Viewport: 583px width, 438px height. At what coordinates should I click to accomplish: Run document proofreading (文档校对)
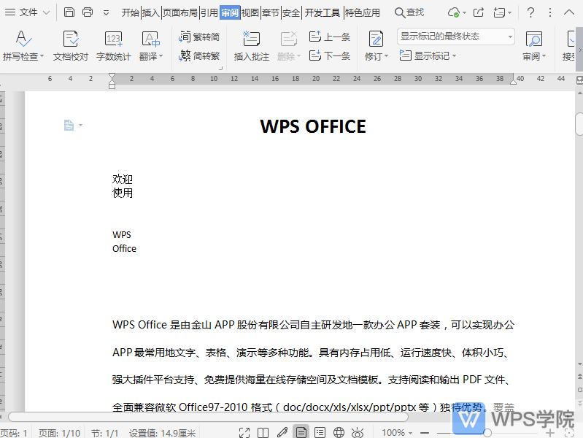click(71, 45)
